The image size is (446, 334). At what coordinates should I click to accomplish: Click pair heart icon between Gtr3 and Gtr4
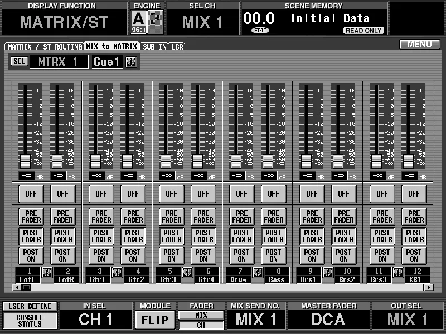point(187,273)
